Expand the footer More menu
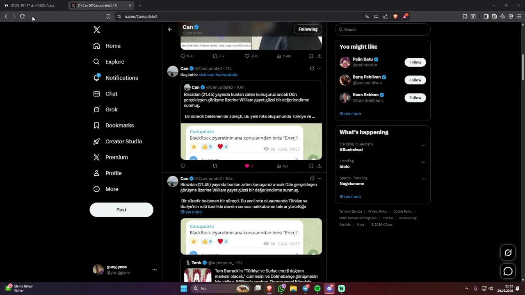Image resolution: width=525 pixels, height=295 pixels. (x=362, y=225)
